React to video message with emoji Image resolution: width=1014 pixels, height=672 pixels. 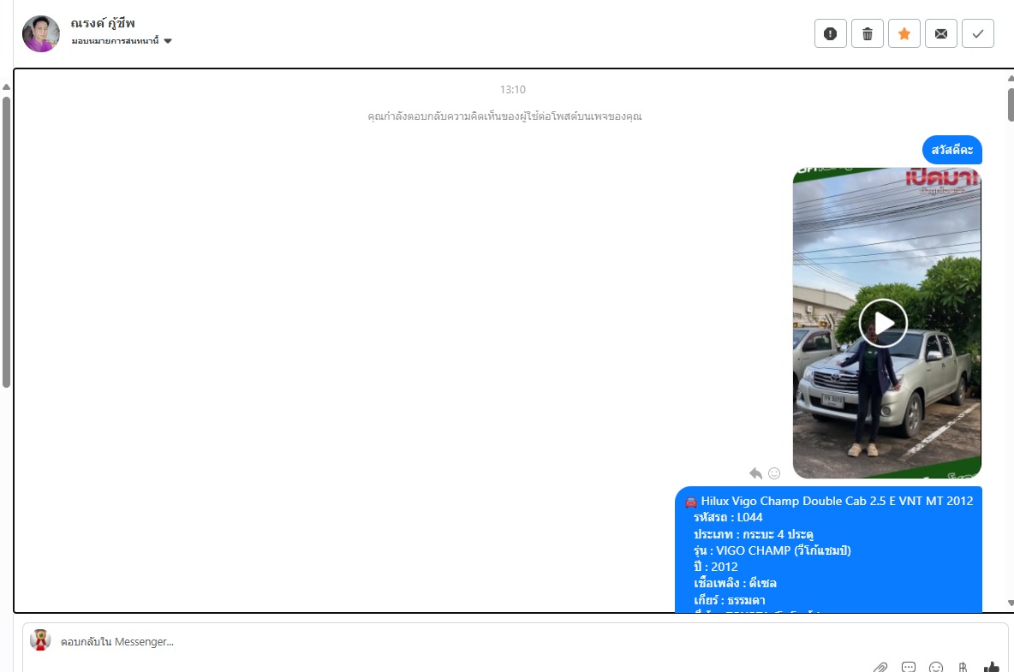click(774, 473)
